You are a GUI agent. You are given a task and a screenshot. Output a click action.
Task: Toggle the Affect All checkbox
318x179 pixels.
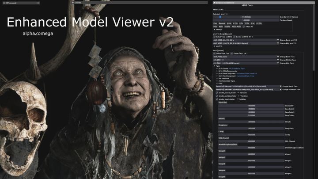tap(243, 27)
